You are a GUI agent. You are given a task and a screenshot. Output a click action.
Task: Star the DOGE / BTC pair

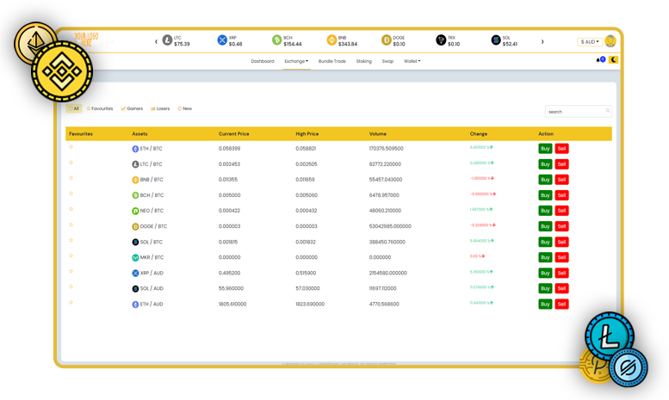point(71,225)
